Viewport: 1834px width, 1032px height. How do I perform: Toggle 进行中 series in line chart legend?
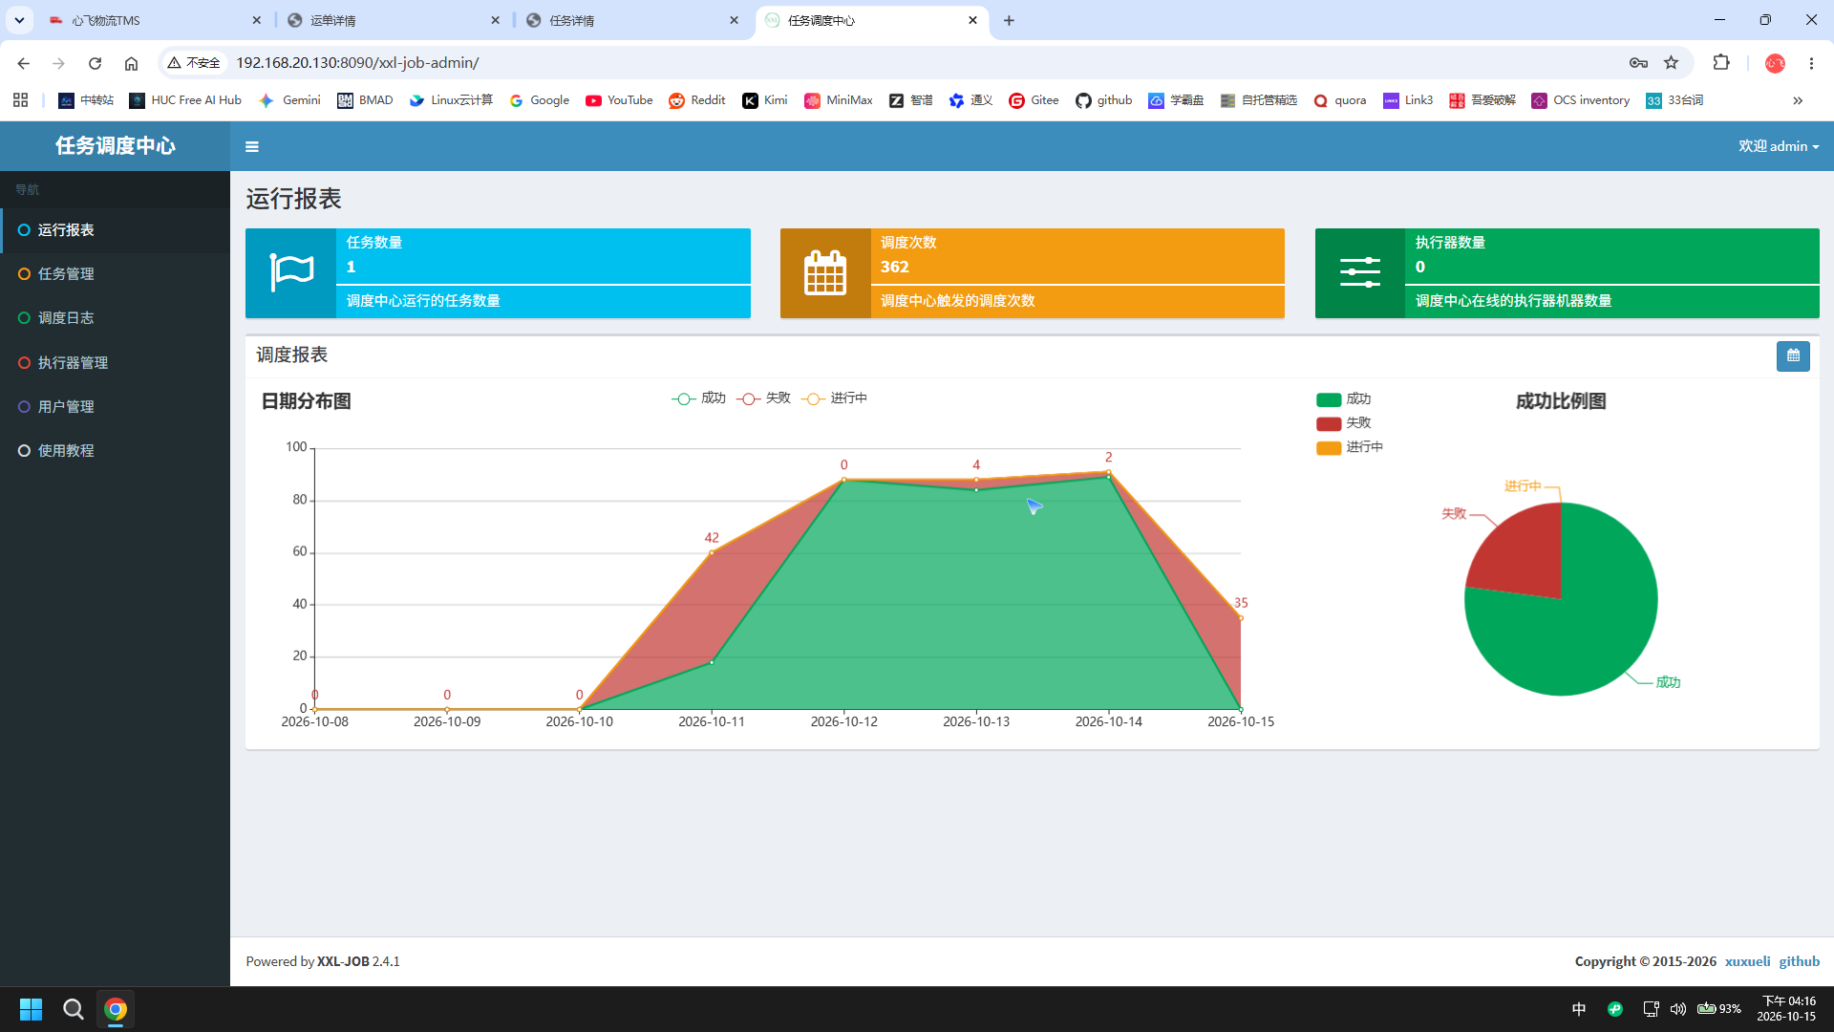[834, 398]
